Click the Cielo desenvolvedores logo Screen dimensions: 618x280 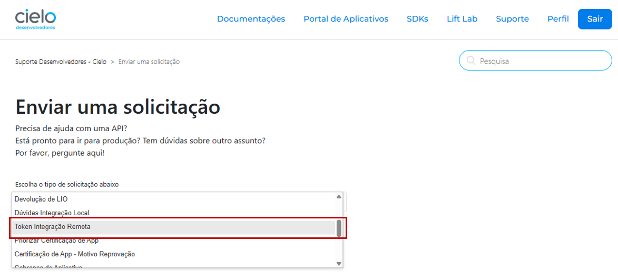pos(35,19)
